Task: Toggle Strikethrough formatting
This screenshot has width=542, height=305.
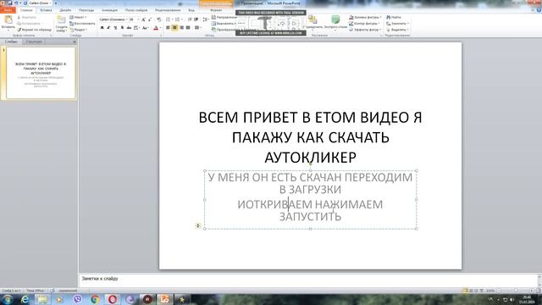Action: tap(129, 28)
